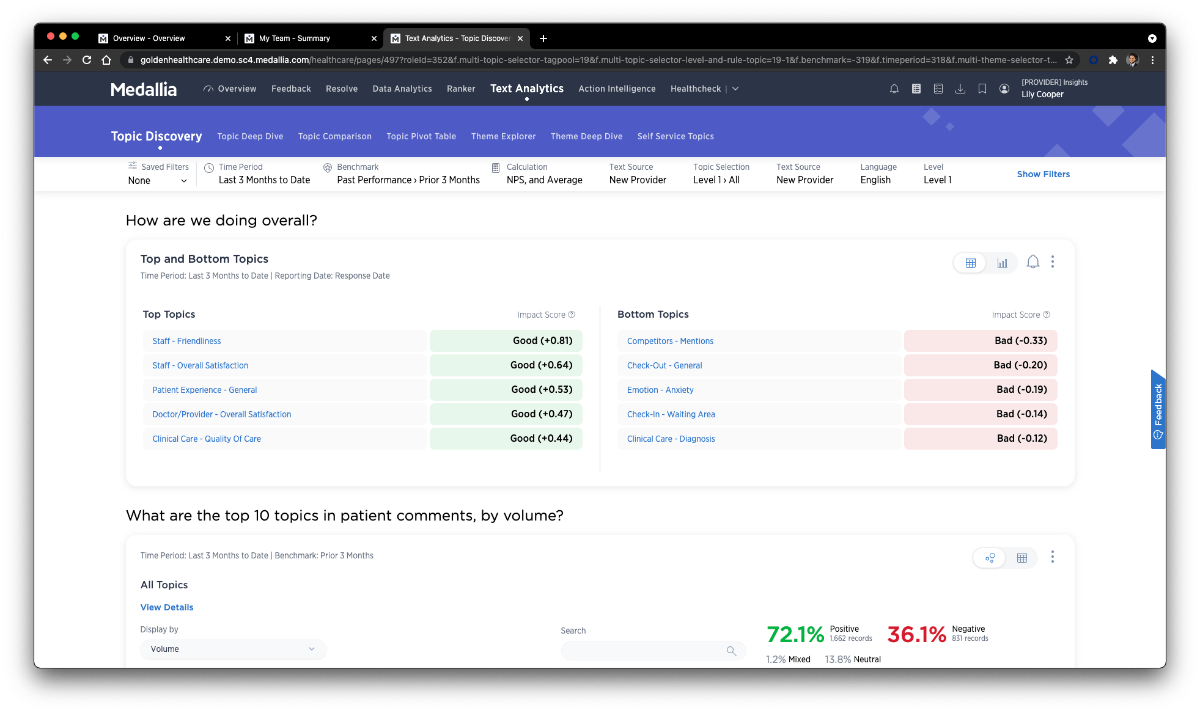Screen dimensions: 1200x713
Task: Open the user profile icon in header
Action: pos(1004,89)
